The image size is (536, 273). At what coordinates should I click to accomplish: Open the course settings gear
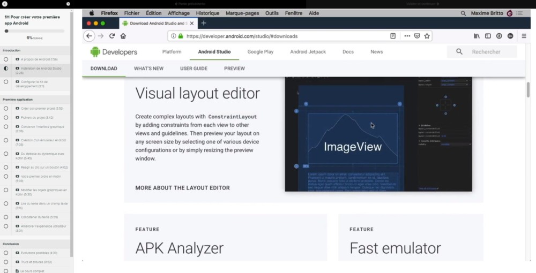coord(68,4)
